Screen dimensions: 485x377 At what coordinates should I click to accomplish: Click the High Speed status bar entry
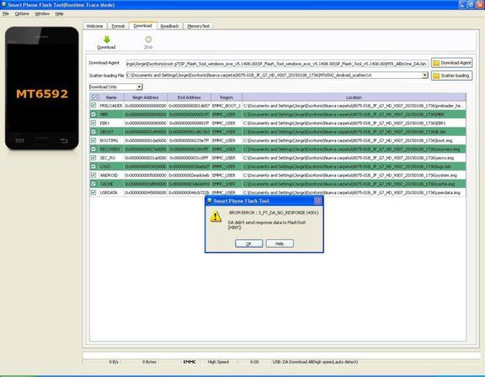219,362
